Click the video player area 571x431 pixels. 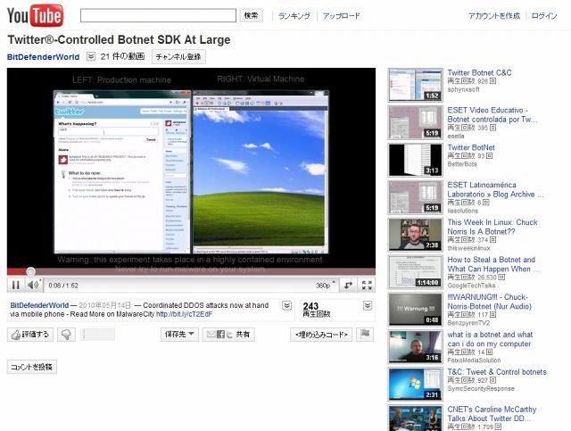pos(191,168)
